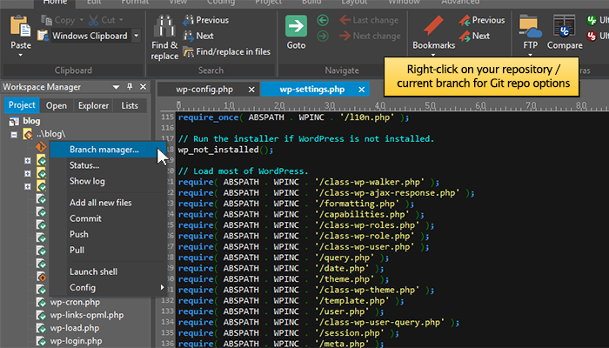The width and height of the screenshot is (609, 348).
Task: Switch to the Lists tab
Action: point(130,105)
